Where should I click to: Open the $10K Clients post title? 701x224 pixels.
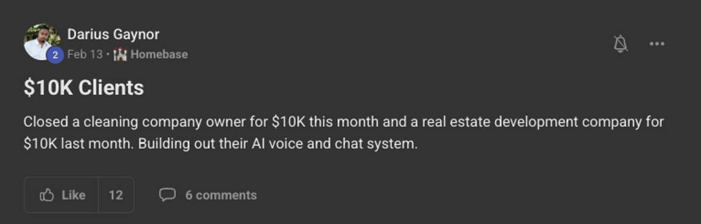(83, 87)
